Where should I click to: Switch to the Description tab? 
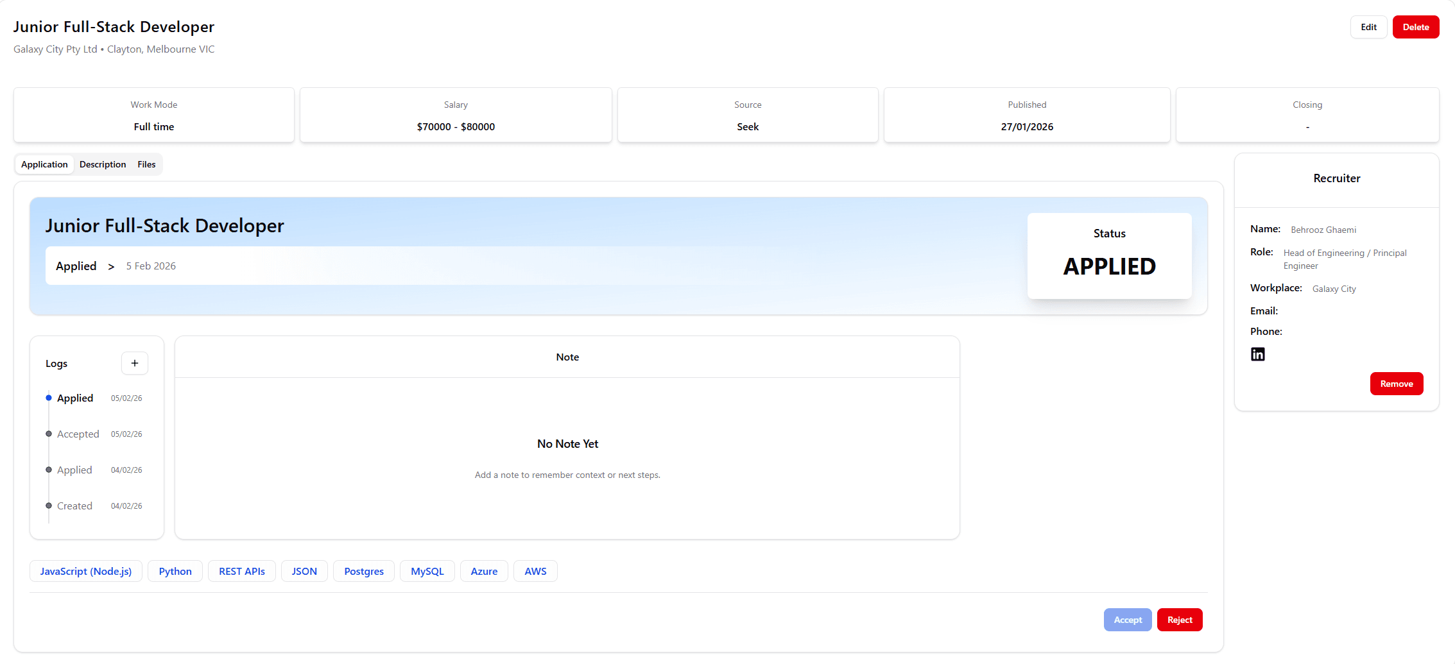102,164
